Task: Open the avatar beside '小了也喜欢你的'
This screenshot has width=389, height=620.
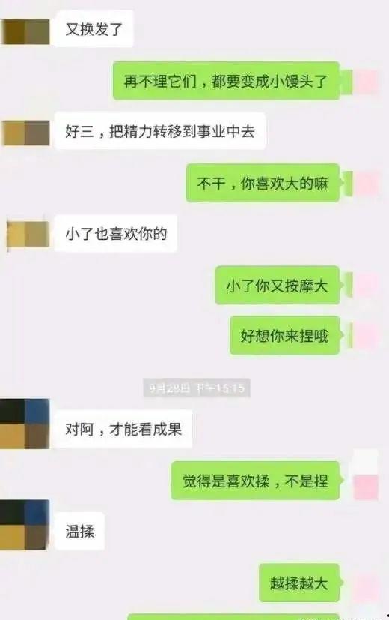Action: [x=28, y=235]
